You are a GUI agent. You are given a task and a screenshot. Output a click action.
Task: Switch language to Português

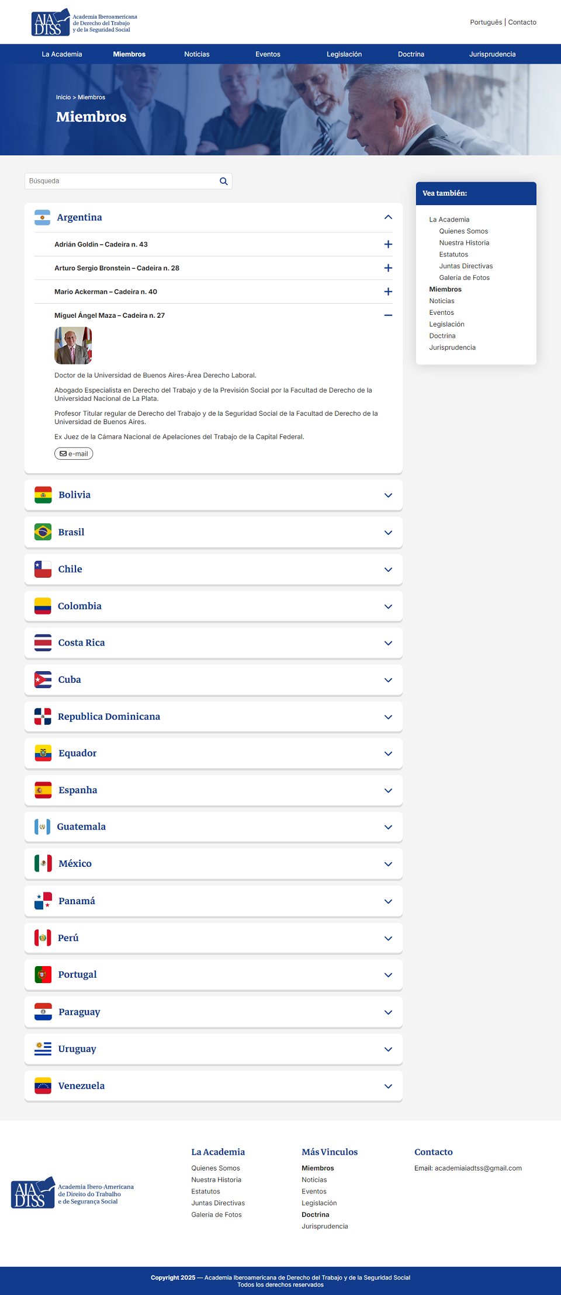pos(486,22)
